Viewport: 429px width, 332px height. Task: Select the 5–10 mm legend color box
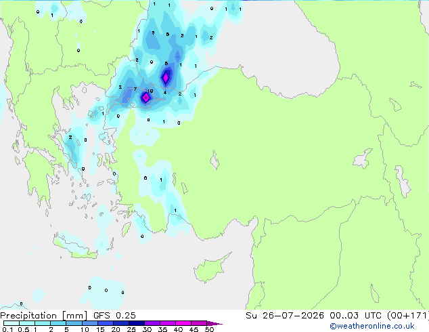[x=74, y=323]
